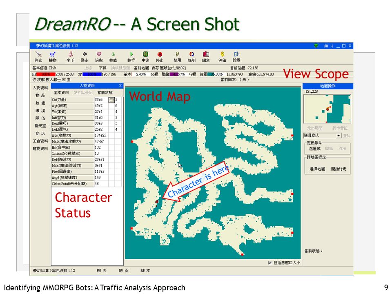Select 隊伍 in the left sidebar

tap(40, 118)
